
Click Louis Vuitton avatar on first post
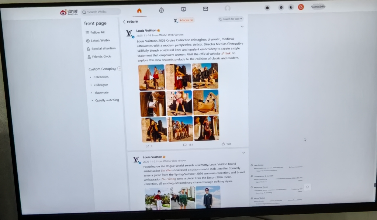pyautogui.click(x=129, y=34)
